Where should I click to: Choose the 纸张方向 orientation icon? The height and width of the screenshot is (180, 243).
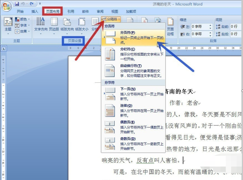coord(67,26)
